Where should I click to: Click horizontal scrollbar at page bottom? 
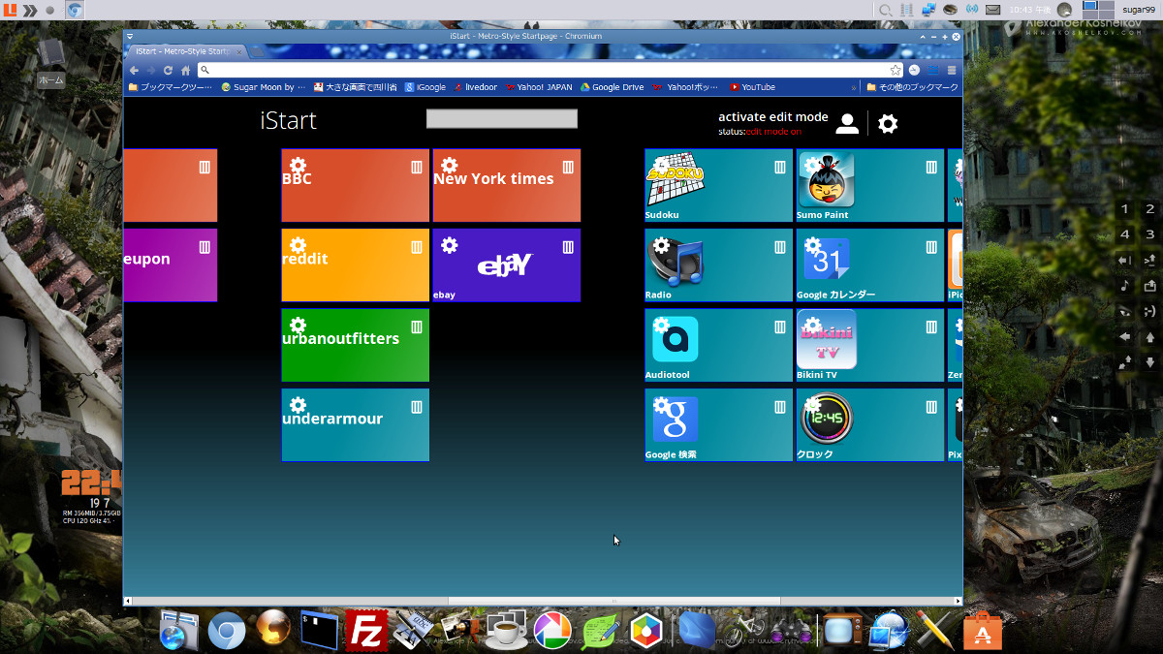tap(614, 602)
